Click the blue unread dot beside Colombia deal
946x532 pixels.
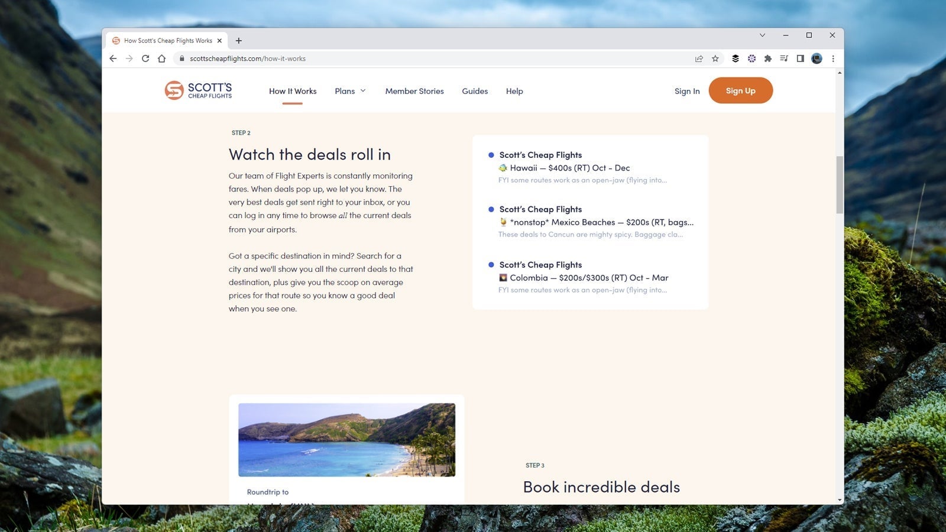pos(491,265)
